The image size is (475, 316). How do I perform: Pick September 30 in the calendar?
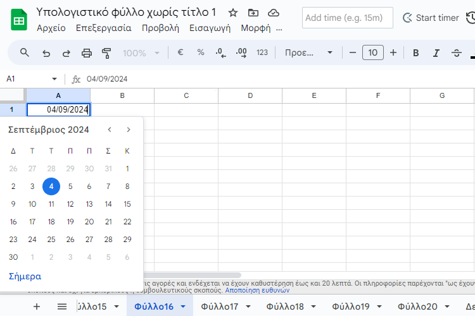pos(13,257)
